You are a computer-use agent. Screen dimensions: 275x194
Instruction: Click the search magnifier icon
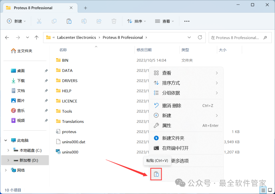point(265,37)
